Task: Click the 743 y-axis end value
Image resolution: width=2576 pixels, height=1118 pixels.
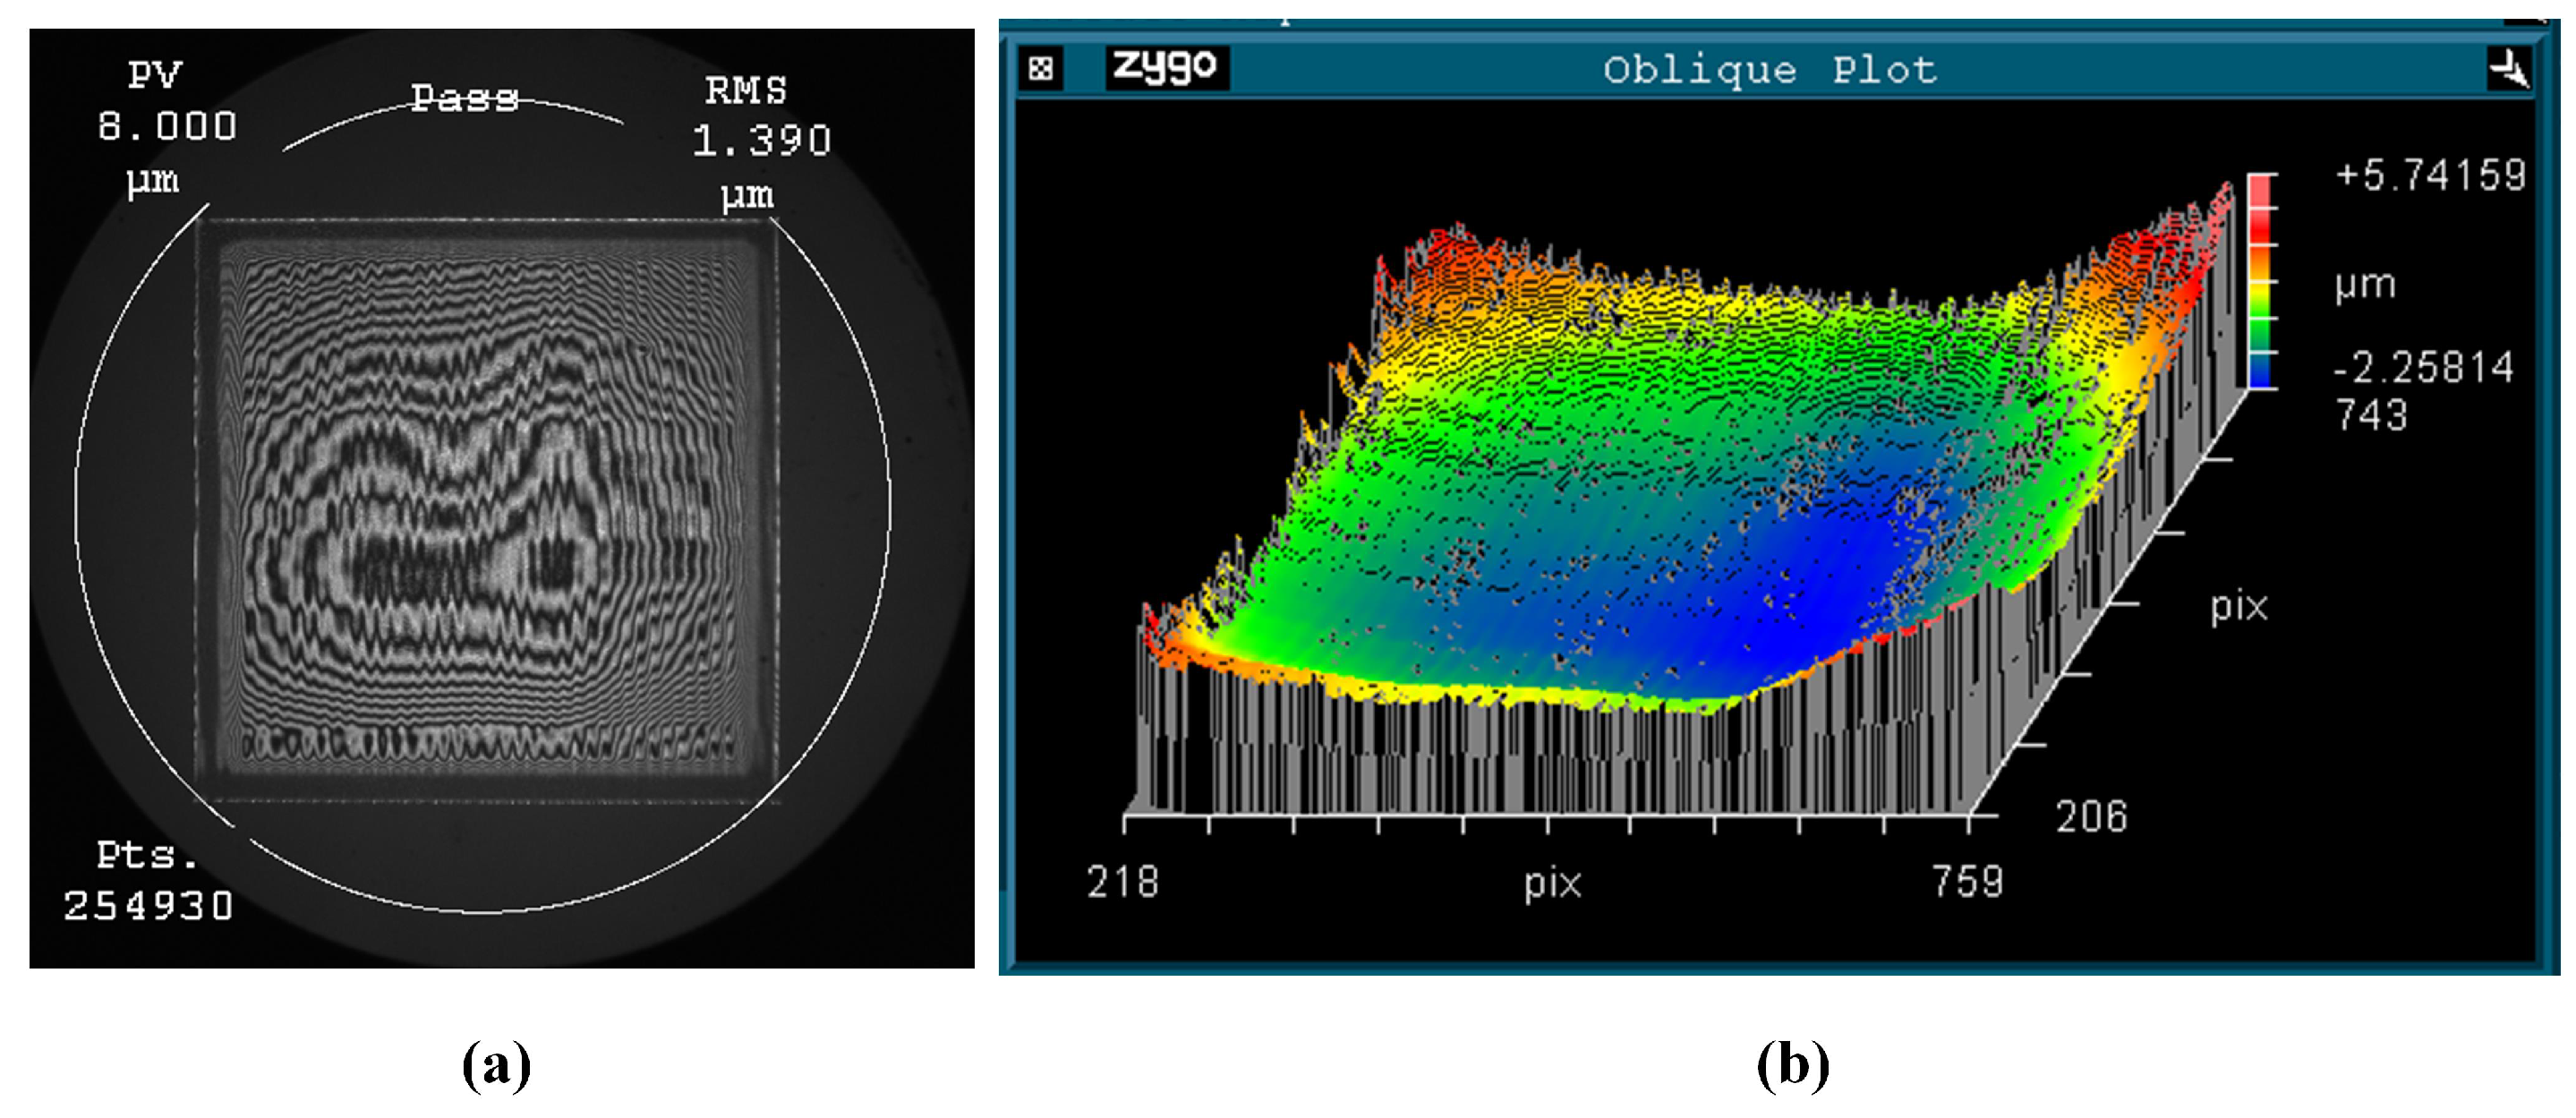Action: coord(2371,414)
